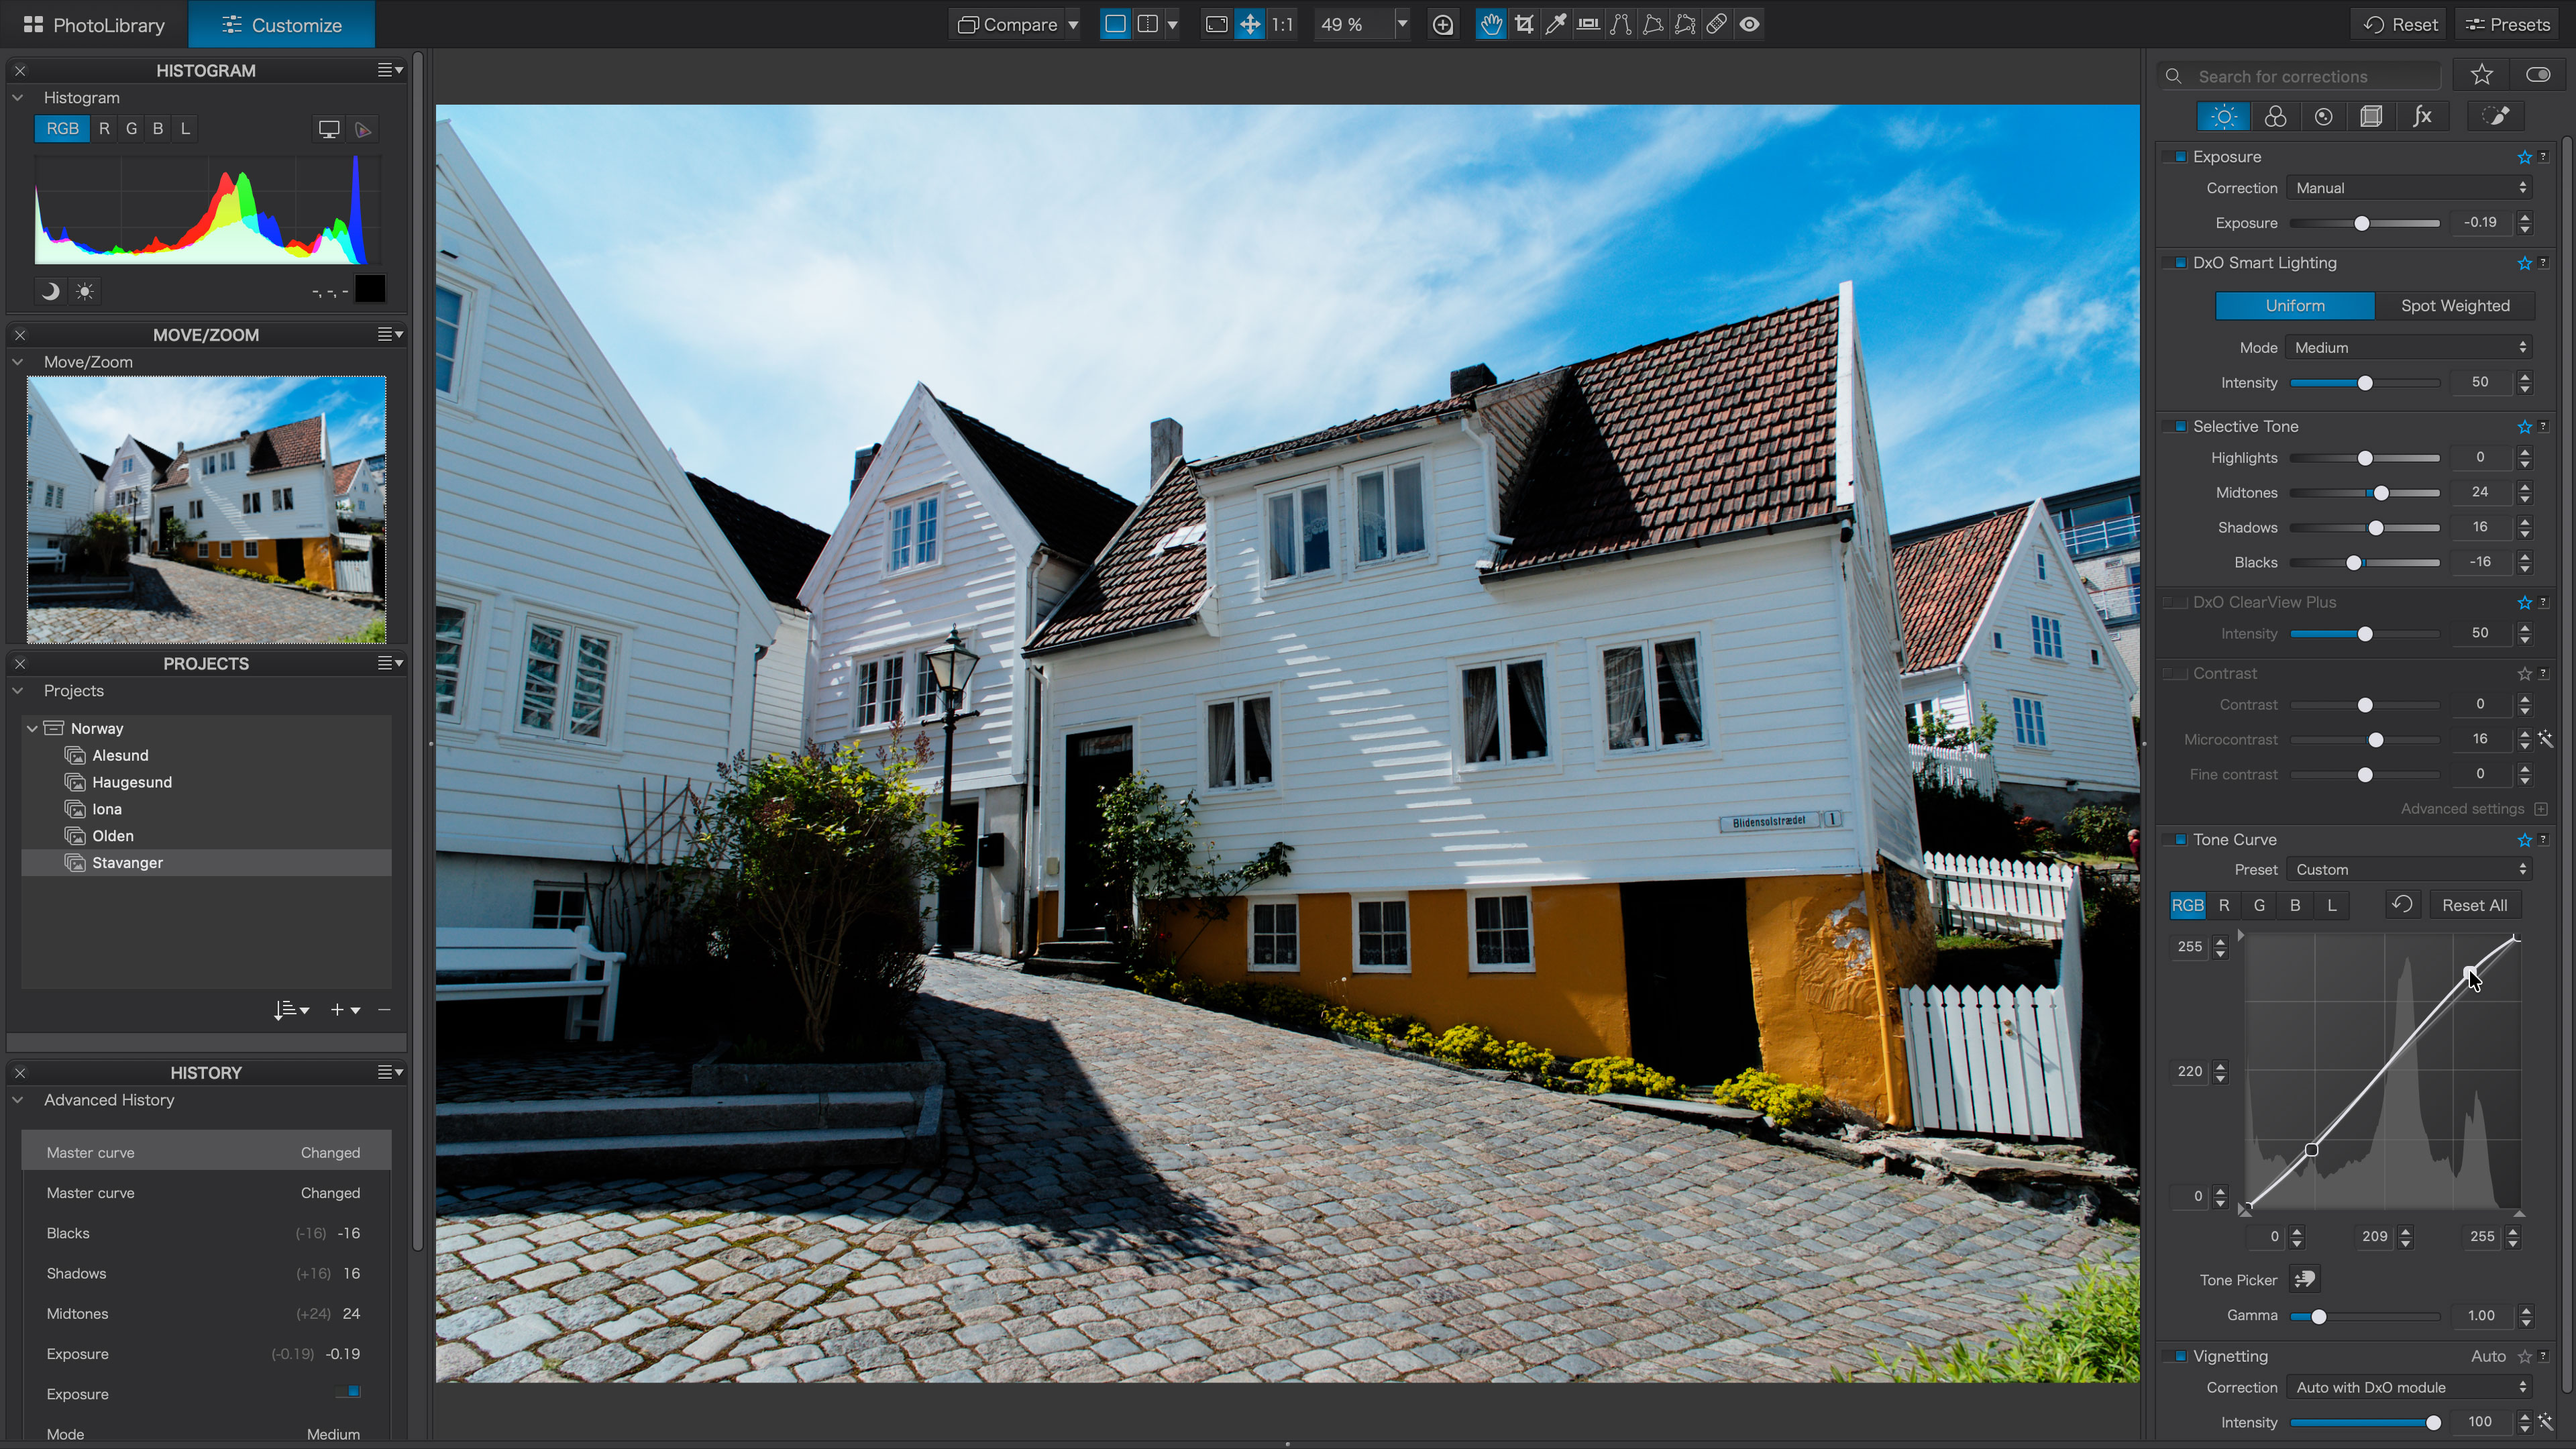Select the Stavanger project
This screenshot has height=1449, width=2576.
pyautogui.click(x=206, y=862)
